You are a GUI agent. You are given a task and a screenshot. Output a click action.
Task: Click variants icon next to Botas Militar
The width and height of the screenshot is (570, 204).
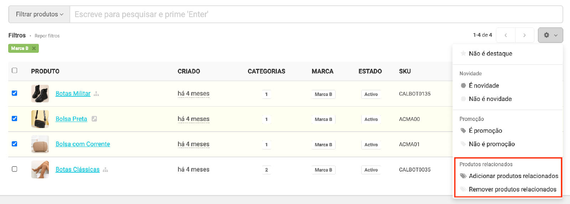click(x=96, y=94)
